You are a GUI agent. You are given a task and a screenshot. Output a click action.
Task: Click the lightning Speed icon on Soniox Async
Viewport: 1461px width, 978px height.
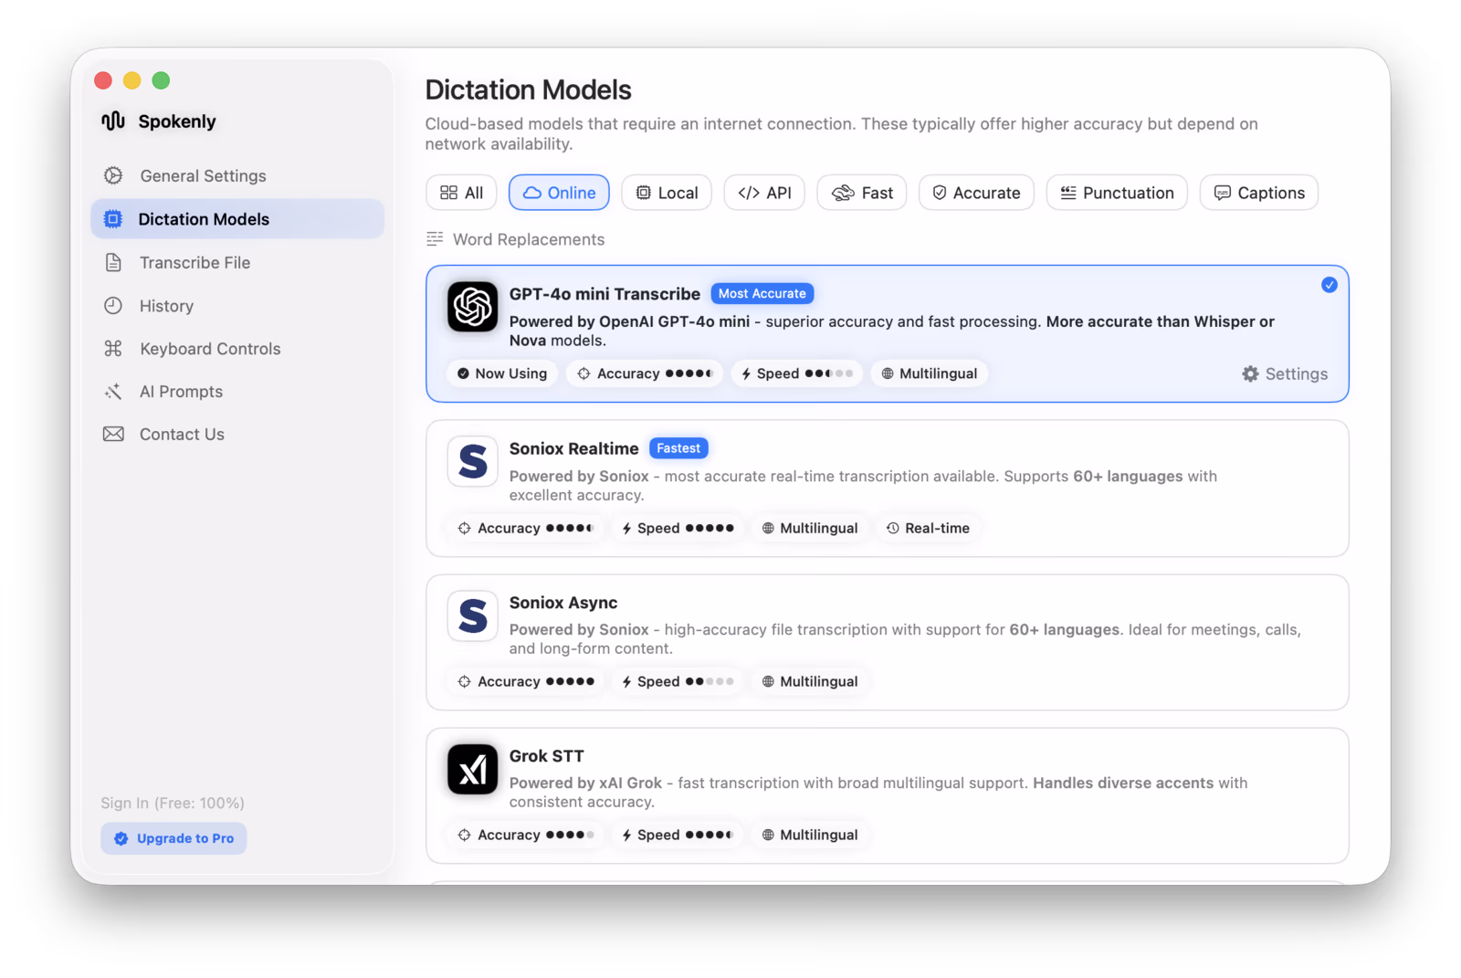(626, 681)
